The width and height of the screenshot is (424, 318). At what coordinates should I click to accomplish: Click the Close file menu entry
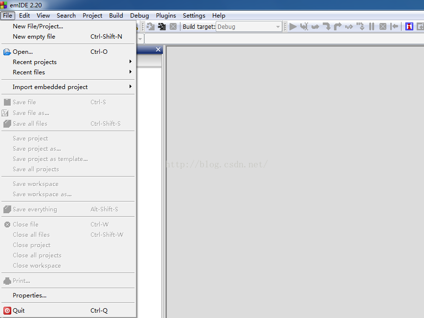pos(68,224)
